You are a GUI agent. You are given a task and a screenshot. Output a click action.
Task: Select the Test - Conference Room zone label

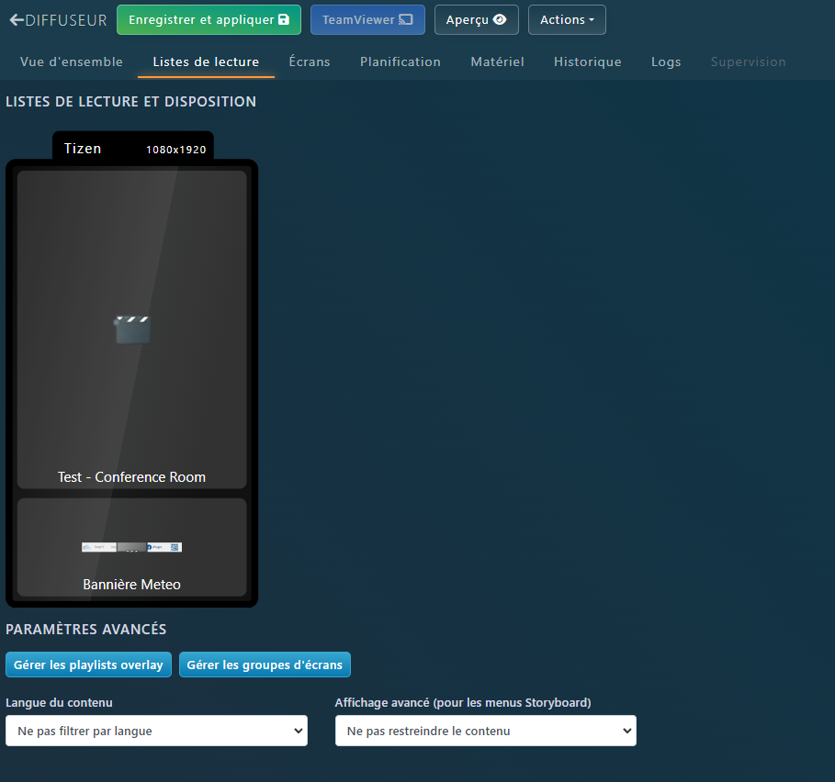pos(131,477)
